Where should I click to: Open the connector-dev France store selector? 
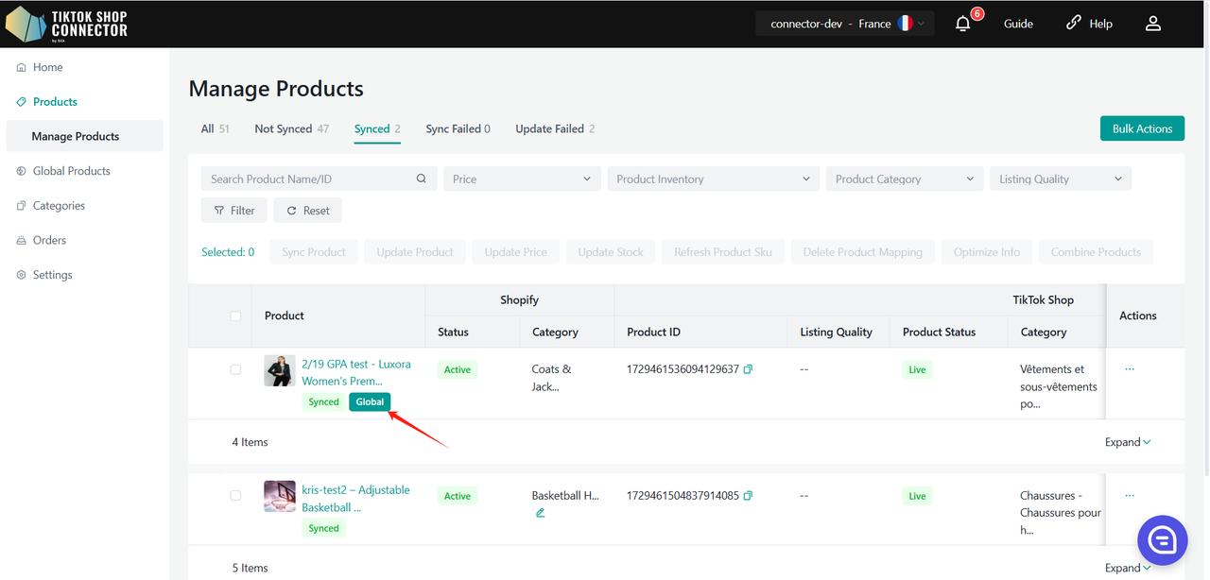click(844, 24)
